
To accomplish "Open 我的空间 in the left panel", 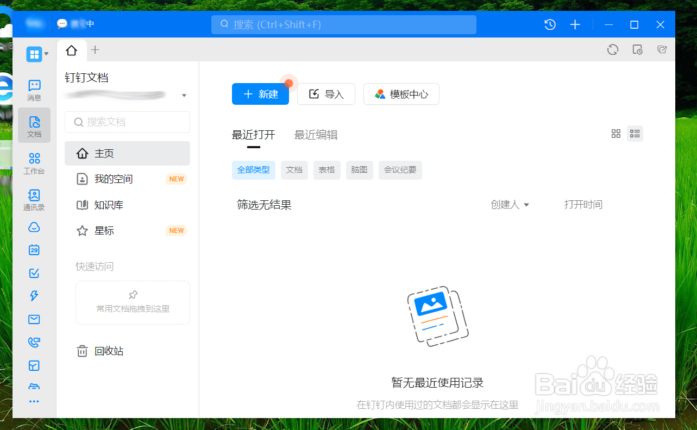I will point(127,179).
